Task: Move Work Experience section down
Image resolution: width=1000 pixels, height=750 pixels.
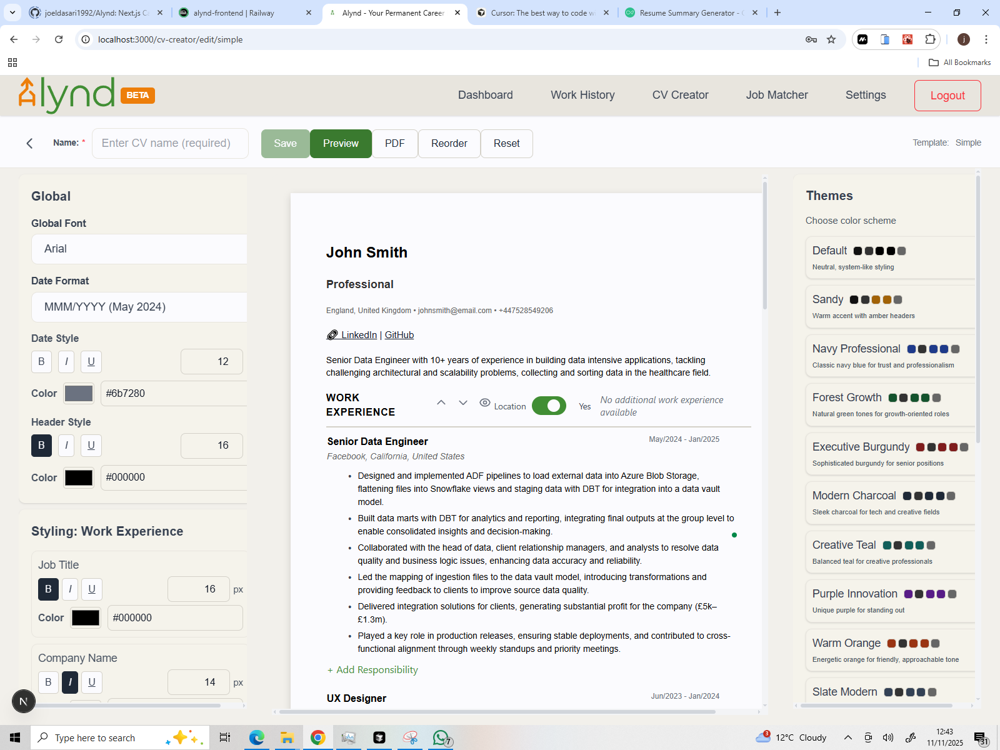Action: [462, 403]
